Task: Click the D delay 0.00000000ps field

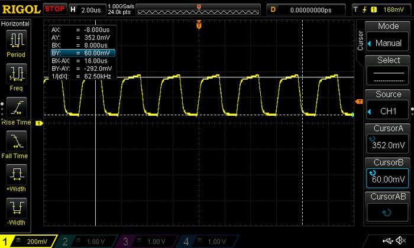Action: (306, 10)
